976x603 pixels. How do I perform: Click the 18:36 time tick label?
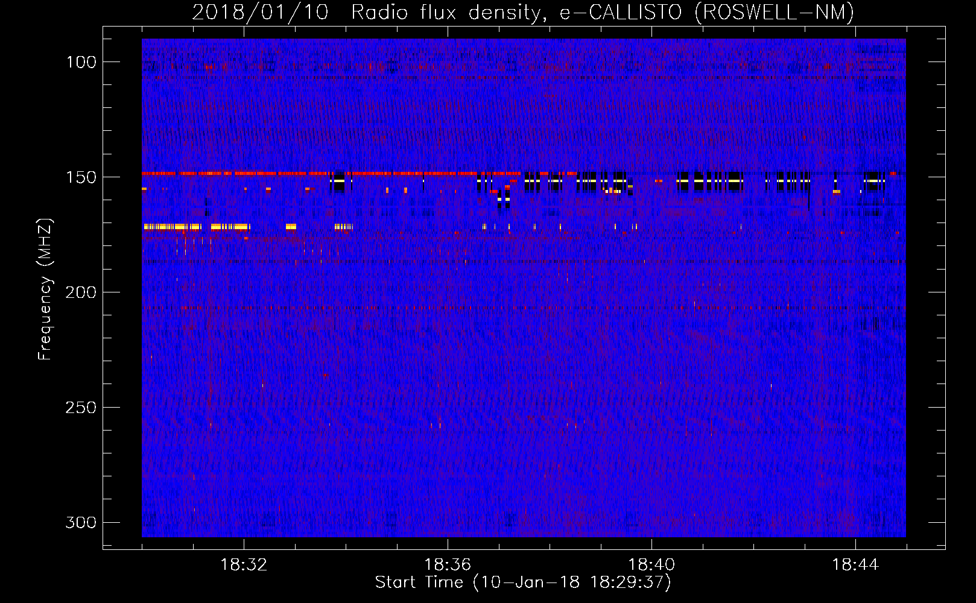click(x=448, y=565)
